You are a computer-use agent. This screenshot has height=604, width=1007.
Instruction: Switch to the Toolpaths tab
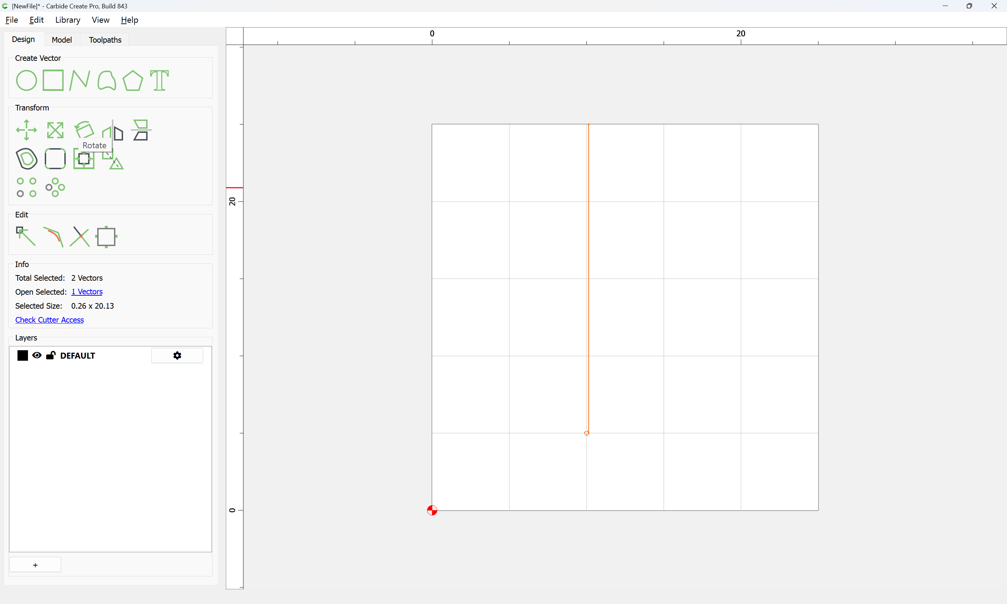click(x=105, y=39)
